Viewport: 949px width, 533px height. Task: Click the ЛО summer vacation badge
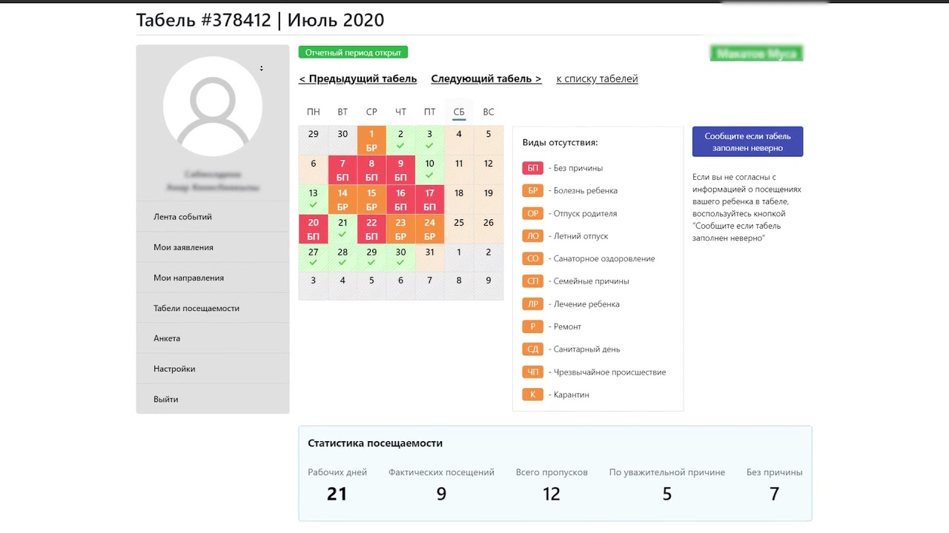(x=532, y=236)
